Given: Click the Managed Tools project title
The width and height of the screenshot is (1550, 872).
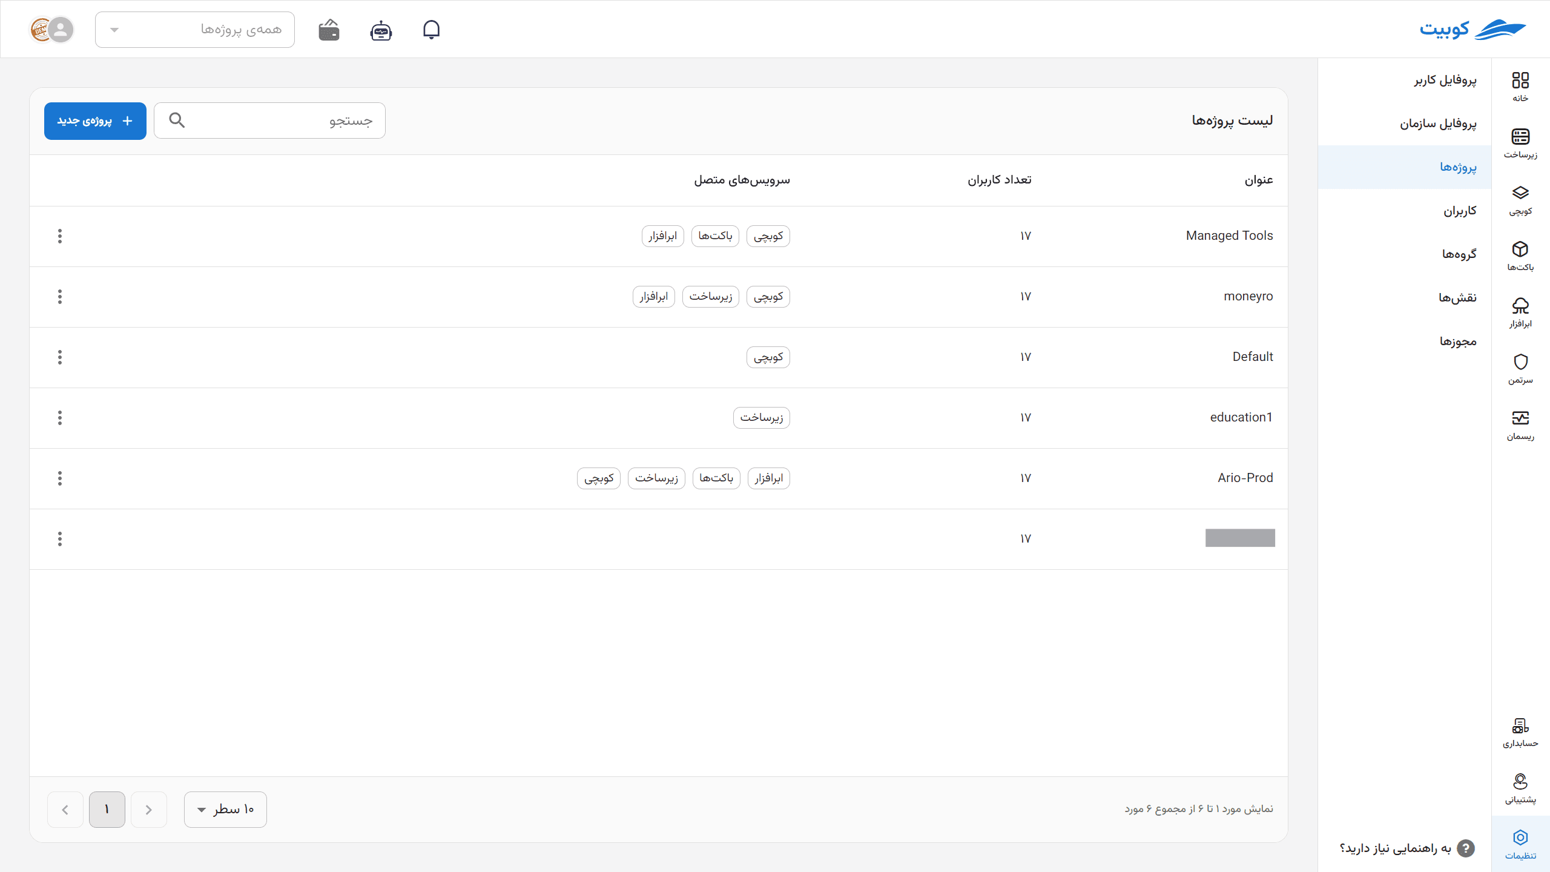Looking at the screenshot, I should pos(1229,236).
